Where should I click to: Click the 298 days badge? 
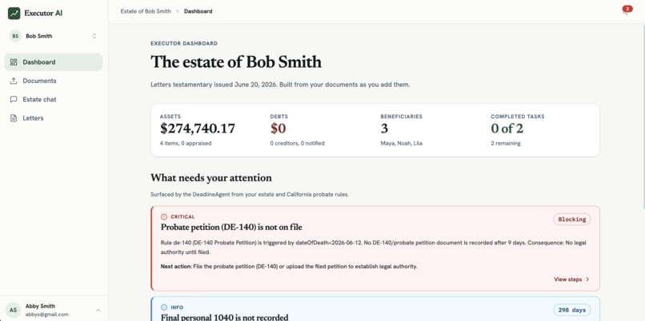pyautogui.click(x=572, y=310)
